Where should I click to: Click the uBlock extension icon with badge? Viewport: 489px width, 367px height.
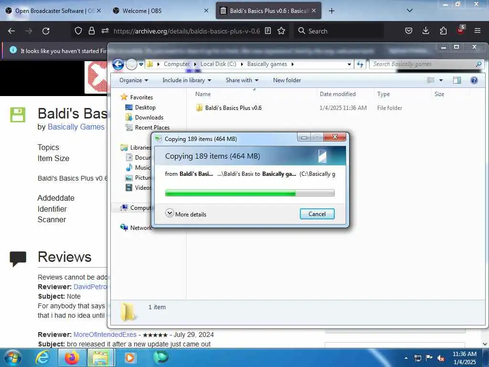[x=461, y=30]
